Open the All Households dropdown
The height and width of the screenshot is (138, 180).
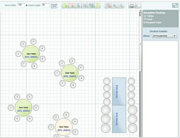pos(165,36)
